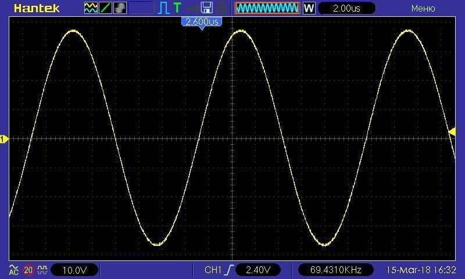Click the green diagonal line icon
This screenshot has height=279, width=465.
pos(105,8)
